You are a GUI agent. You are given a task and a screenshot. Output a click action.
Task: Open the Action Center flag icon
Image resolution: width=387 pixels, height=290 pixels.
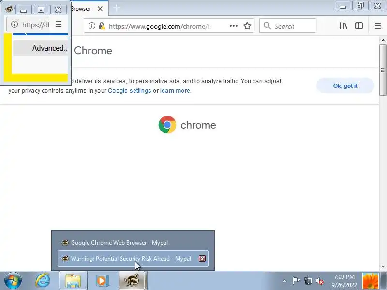pyautogui.click(x=296, y=281)
